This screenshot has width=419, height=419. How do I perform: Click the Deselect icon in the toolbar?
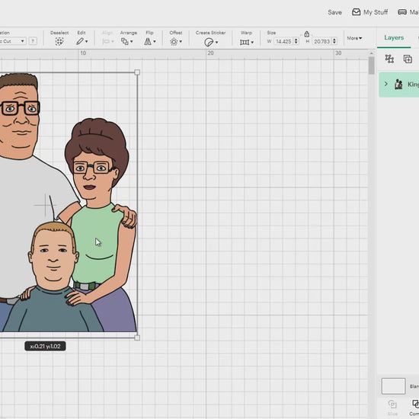pyautogui.click(x=59, y=41)
